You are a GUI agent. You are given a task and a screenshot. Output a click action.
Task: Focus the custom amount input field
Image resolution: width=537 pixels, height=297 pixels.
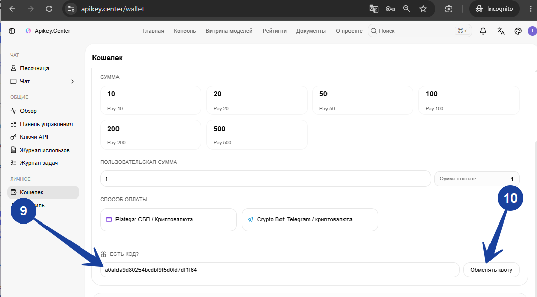[x=265, y=179]
